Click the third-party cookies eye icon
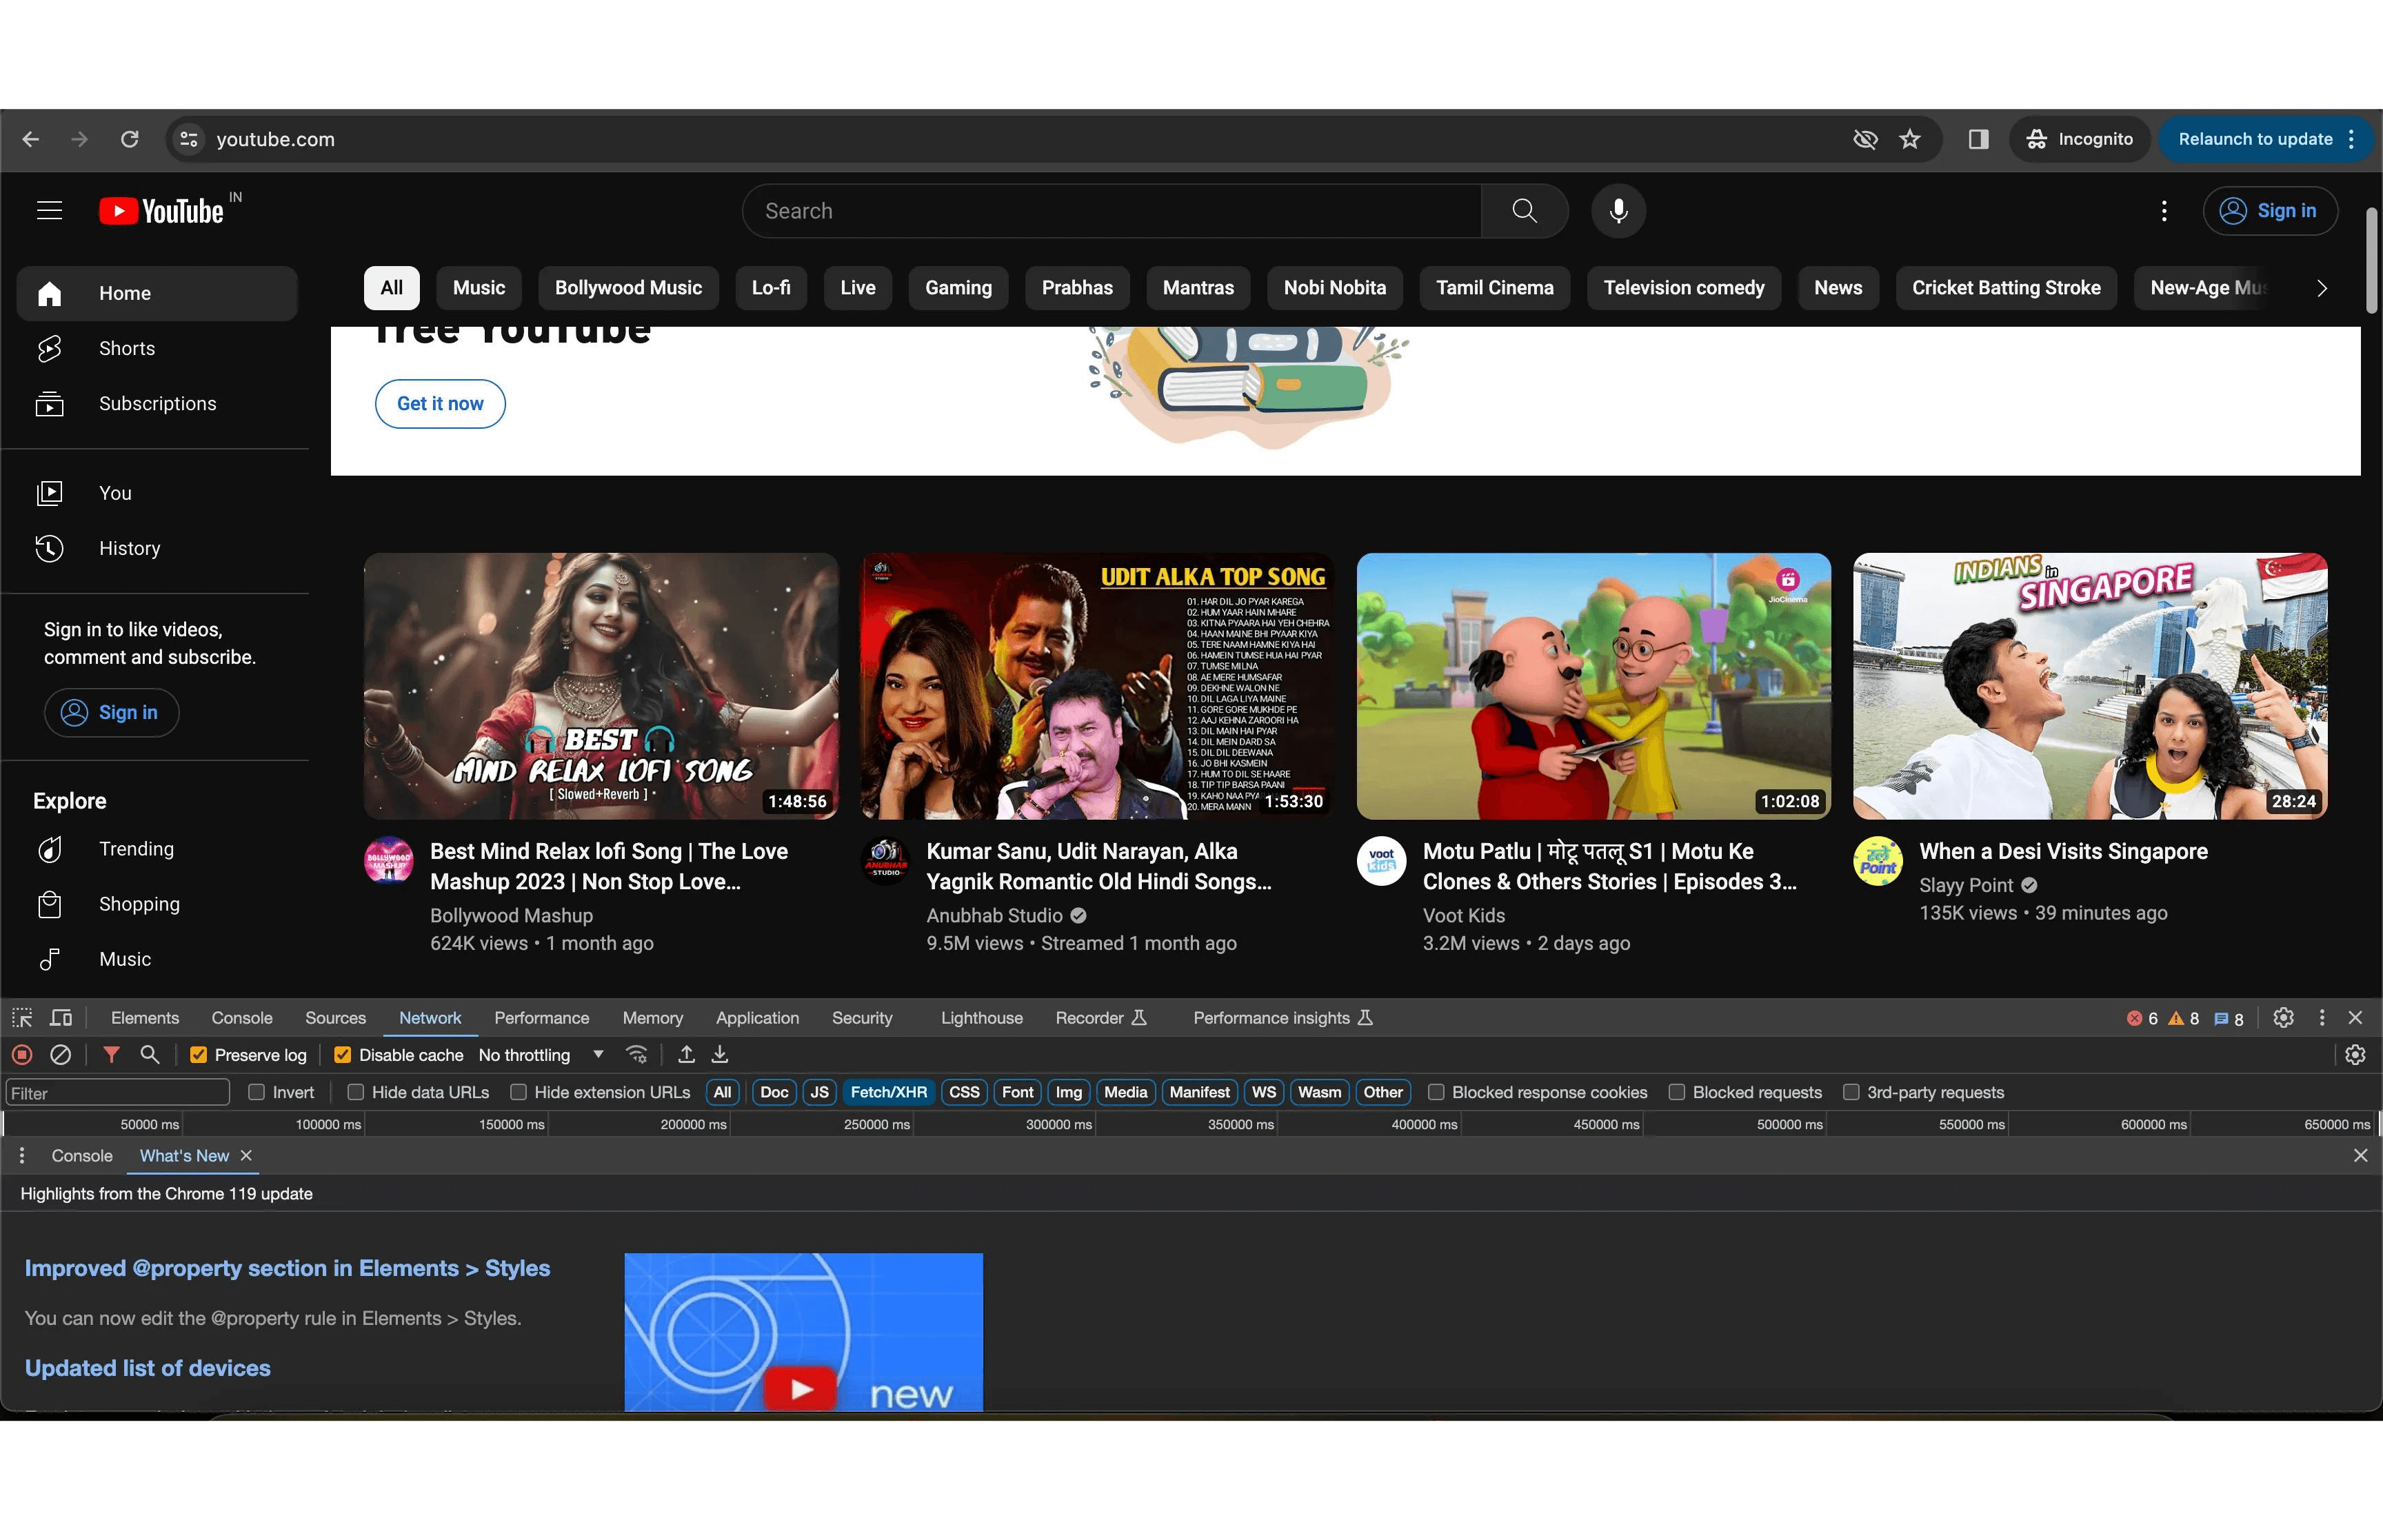 [x=1864, y=139]
